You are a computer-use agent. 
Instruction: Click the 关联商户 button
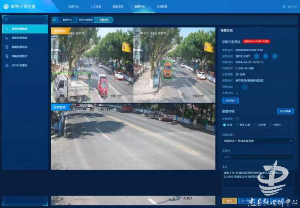click(x=230, y=100)
